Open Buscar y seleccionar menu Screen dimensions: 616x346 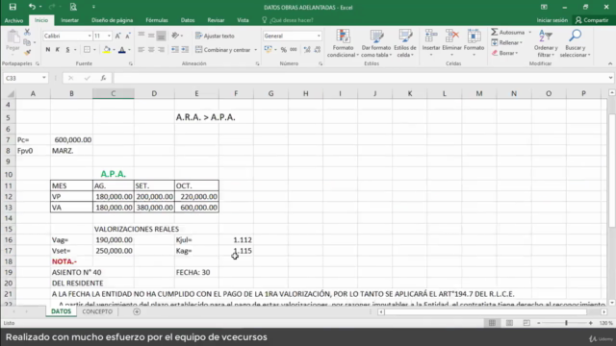[576, 43]
